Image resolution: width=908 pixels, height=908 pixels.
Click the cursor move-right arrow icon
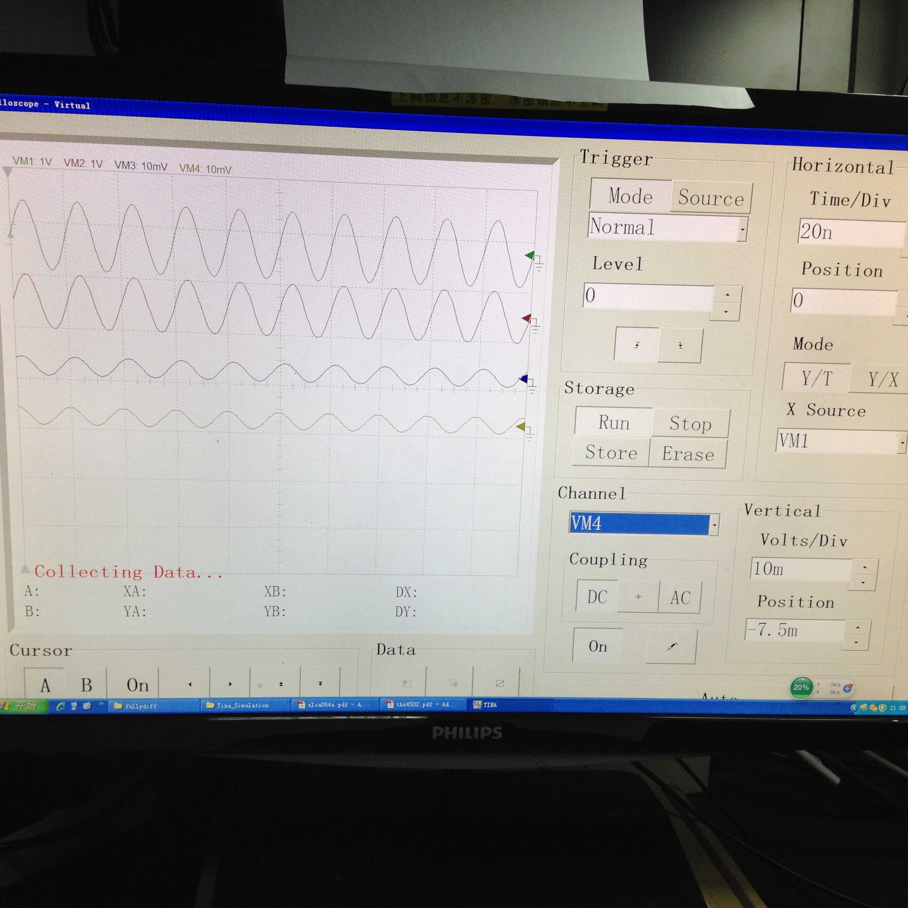pyautogui.click(x=230, y=684)
